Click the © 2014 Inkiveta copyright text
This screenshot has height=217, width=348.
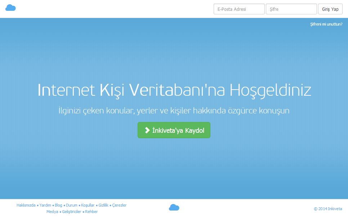tap(328, 209)
